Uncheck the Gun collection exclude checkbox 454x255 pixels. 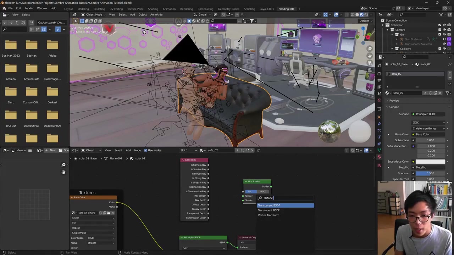pos(439,35)
